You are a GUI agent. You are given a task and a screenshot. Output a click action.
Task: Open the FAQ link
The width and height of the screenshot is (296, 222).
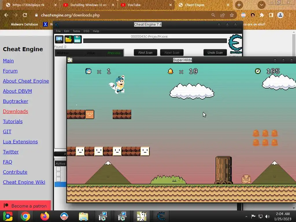(x=7, y=162)
